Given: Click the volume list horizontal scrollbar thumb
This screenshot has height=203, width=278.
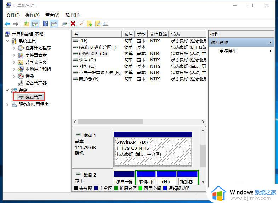Looking at the screenshot, I should (x=110, y=121).
